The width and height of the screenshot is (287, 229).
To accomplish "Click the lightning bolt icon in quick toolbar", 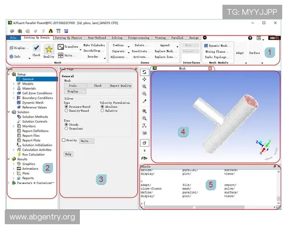I will pyautogui.click(x=43, y=31).
